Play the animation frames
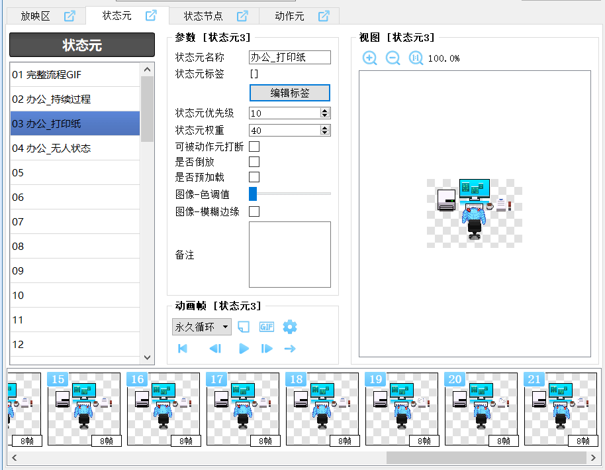Viewport: 605px width, 470px height. point(244,349)
